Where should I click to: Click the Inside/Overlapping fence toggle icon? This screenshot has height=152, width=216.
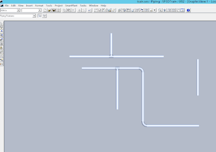pos(44,16)
